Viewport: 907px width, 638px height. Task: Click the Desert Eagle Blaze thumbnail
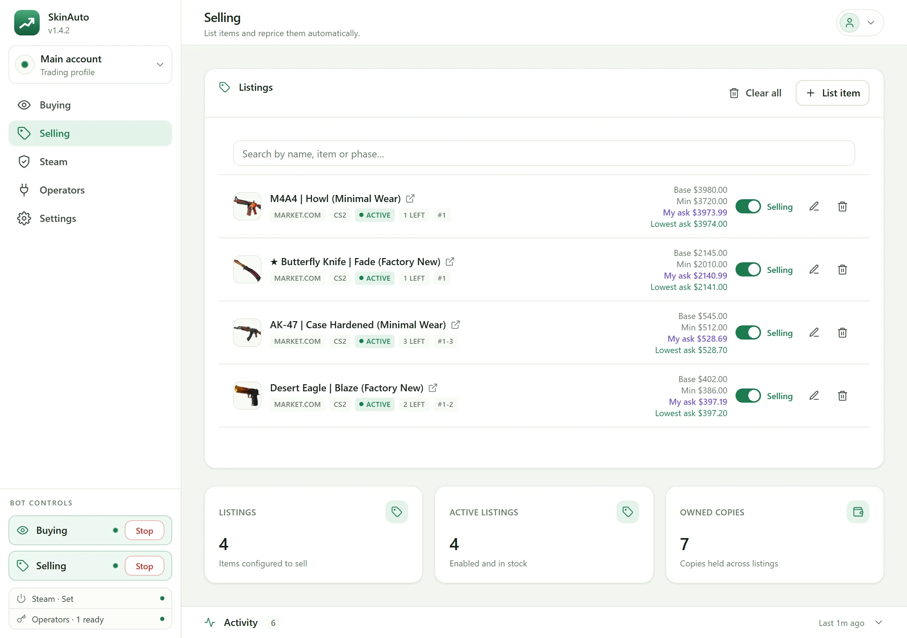click(x=247, y=396)
